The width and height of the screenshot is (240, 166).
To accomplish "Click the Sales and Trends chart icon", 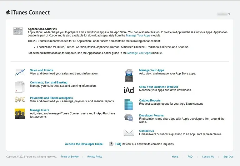I will tap(20, 72).
